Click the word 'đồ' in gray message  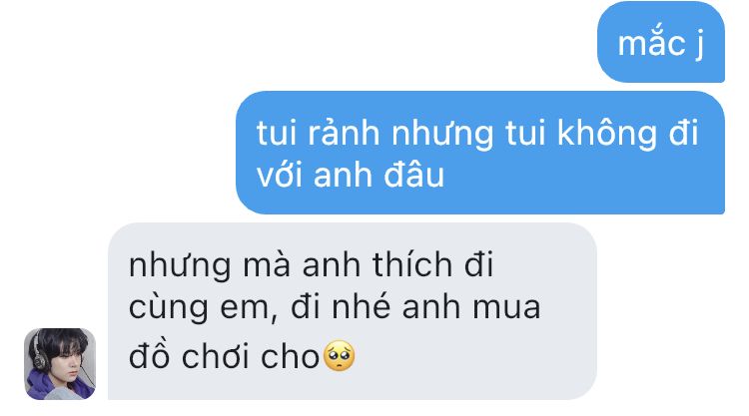(149, 355)
